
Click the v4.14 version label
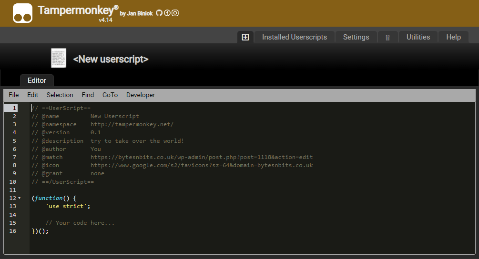tap(105, 20)
